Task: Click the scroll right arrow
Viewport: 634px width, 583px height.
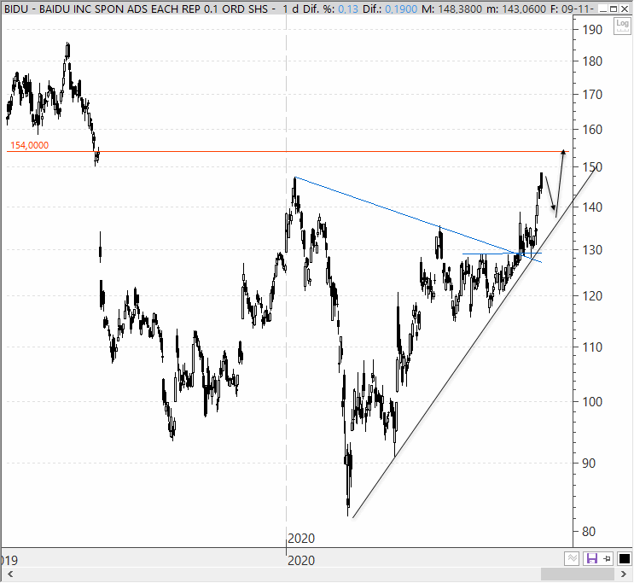Action: [x=624, y=574]
